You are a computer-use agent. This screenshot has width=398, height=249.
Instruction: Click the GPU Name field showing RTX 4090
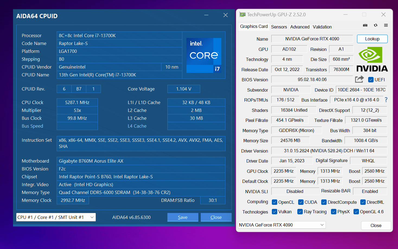click(x=312, y=39)
